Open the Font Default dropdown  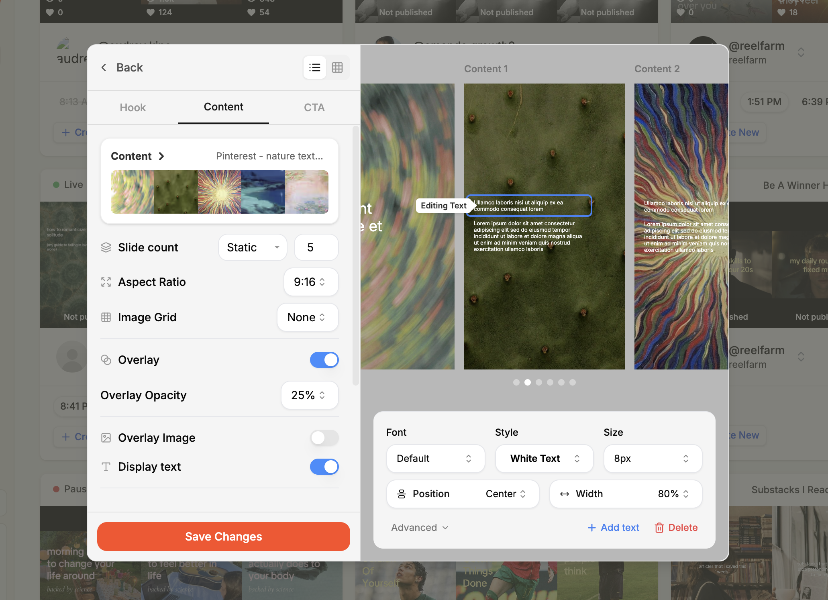tap(436, 459)
